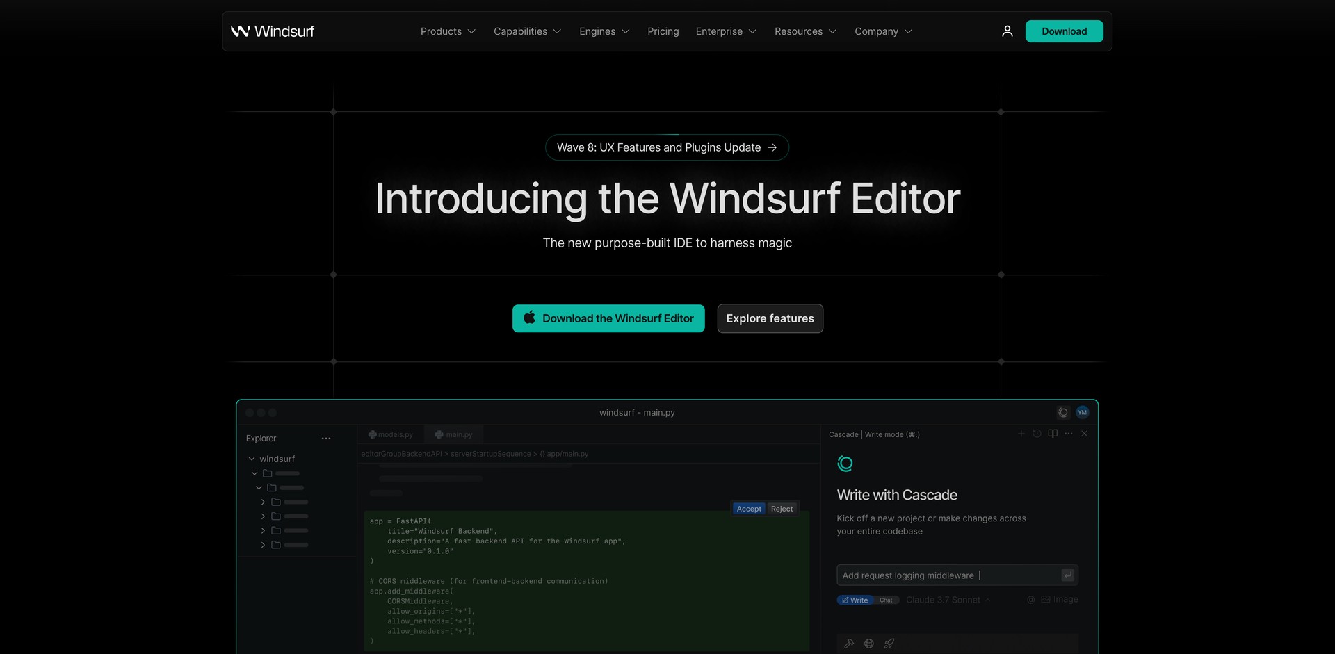Click the teal Cascade logo above the heading
Screen dimensions: 1335x654
[x=845, y=464]
